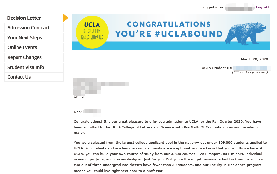
Task: Go to Your Next Steps
Action: pyautogui.click(x=34, y=38)
